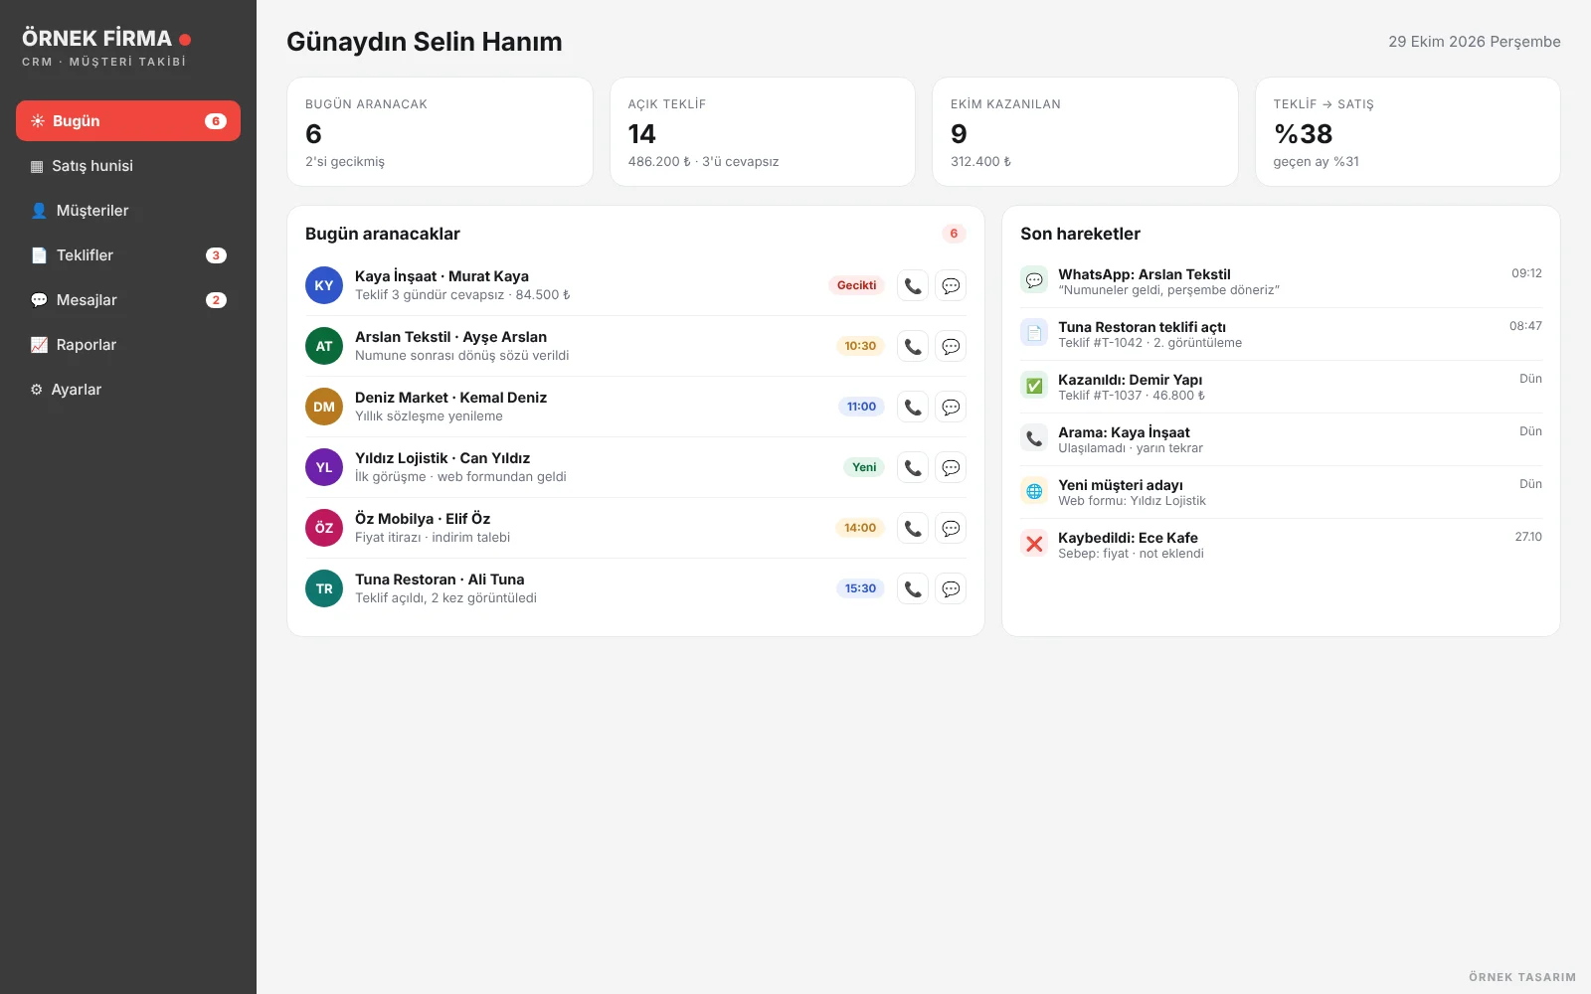This screenshot has height=994, width=1591.
Task: Call Yıldız Lojistik using phone icon
Action: click(912, 467)
